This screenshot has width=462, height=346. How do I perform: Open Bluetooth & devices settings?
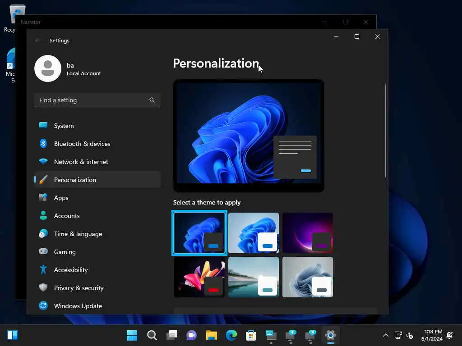[x=97, y=144]
